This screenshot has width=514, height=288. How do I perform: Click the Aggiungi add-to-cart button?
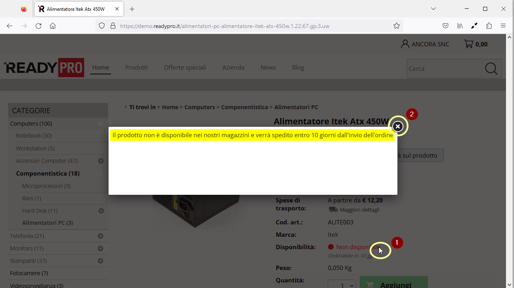click(x=394, y=282)
